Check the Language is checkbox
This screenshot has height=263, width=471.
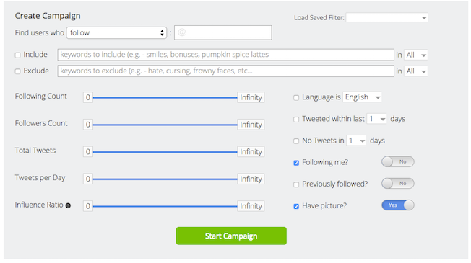(x=296, y=98)
